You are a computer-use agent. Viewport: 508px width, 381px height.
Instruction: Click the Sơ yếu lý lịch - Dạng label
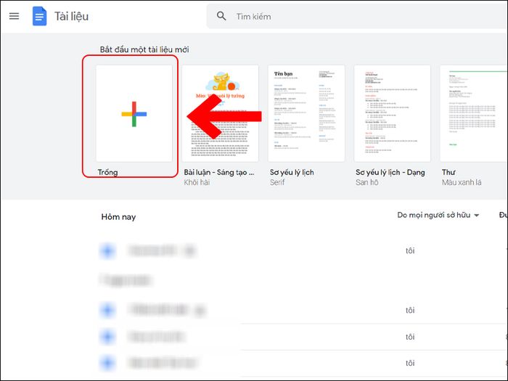(390, 173)
